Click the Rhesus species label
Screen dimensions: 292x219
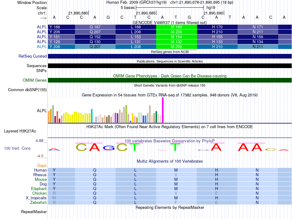coord(40,175)
